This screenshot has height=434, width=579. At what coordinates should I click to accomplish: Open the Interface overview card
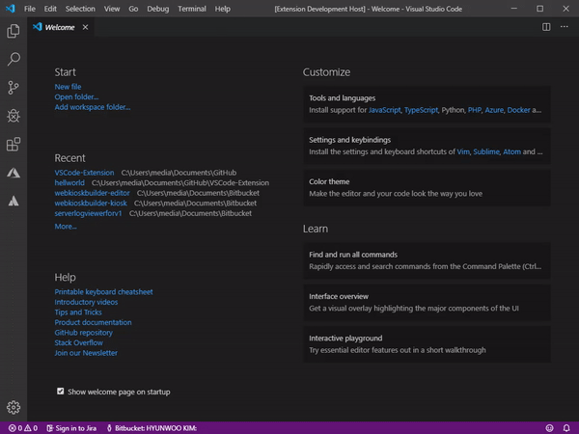(x=427, y=302)
